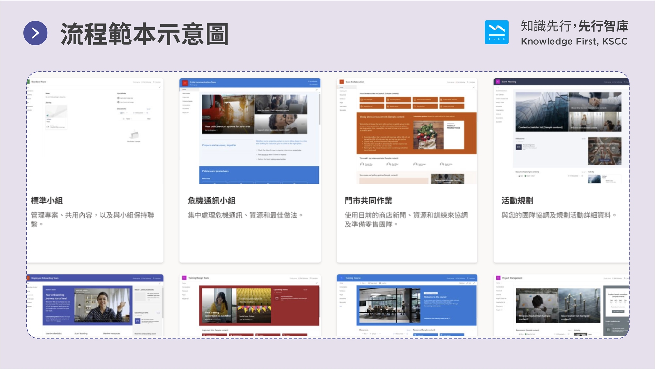Open the 門市共同作業 template title

[x=368, y=201]
